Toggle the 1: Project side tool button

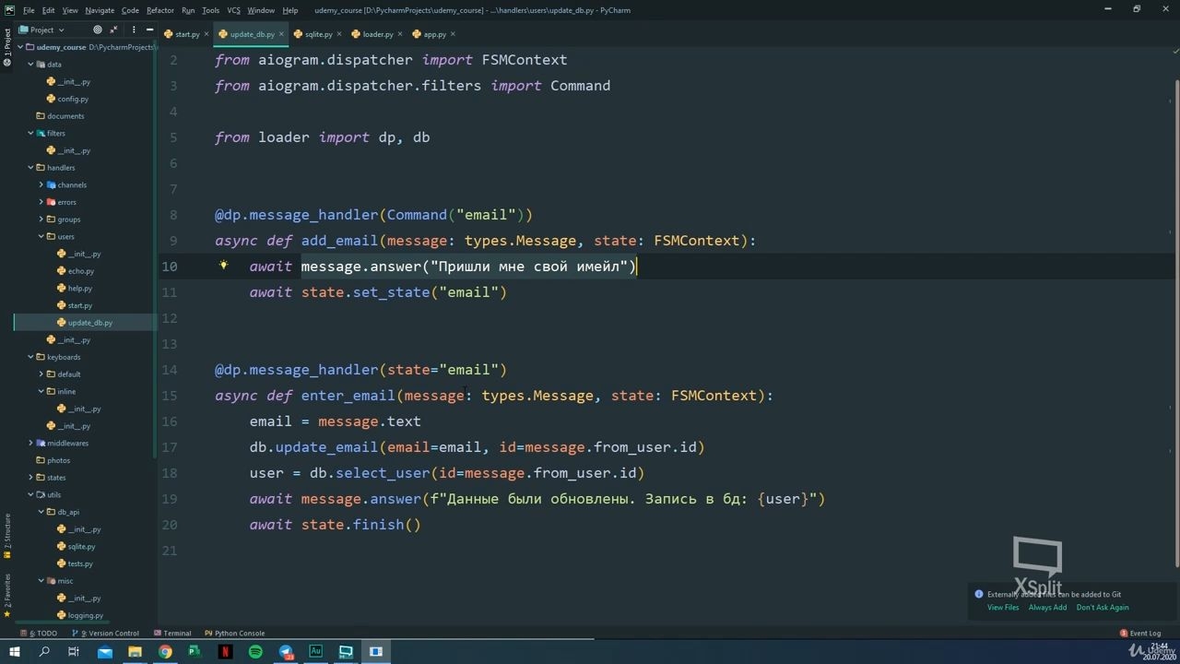(x=7, y=42)
